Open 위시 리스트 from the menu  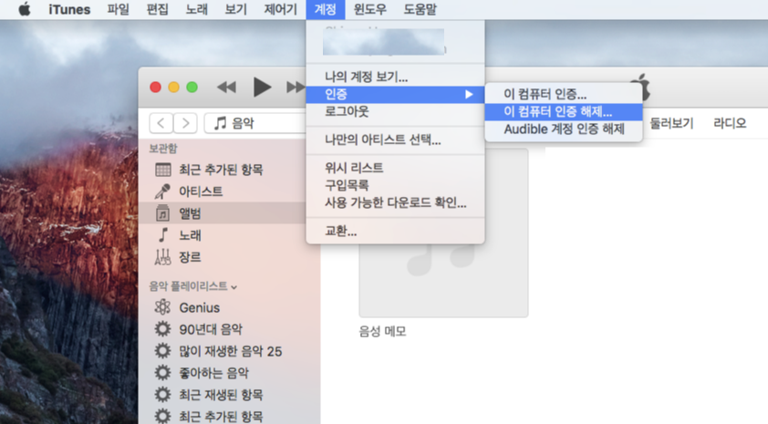click(x=395, y=168)
